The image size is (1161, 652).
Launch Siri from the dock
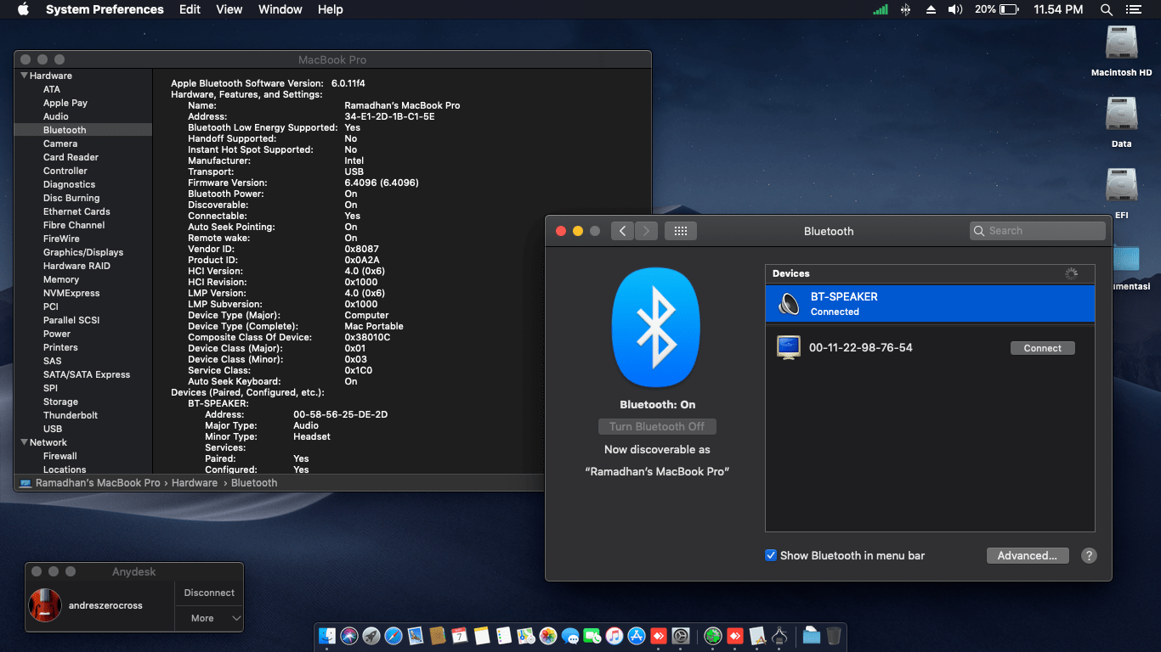[x=349, y=635]
